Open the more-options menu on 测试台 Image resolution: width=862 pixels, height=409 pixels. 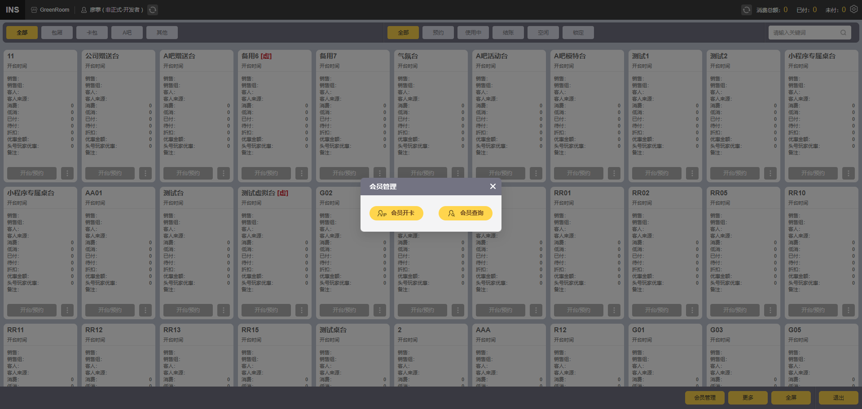tap(224, 310)
